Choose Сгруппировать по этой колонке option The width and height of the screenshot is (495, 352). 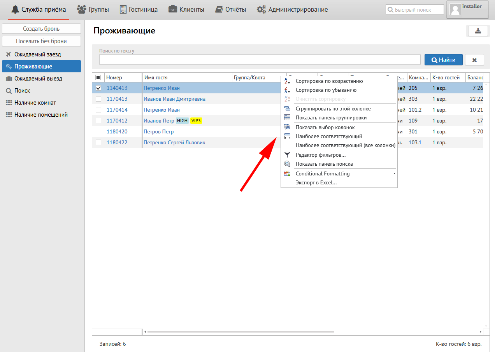[333, 109]
